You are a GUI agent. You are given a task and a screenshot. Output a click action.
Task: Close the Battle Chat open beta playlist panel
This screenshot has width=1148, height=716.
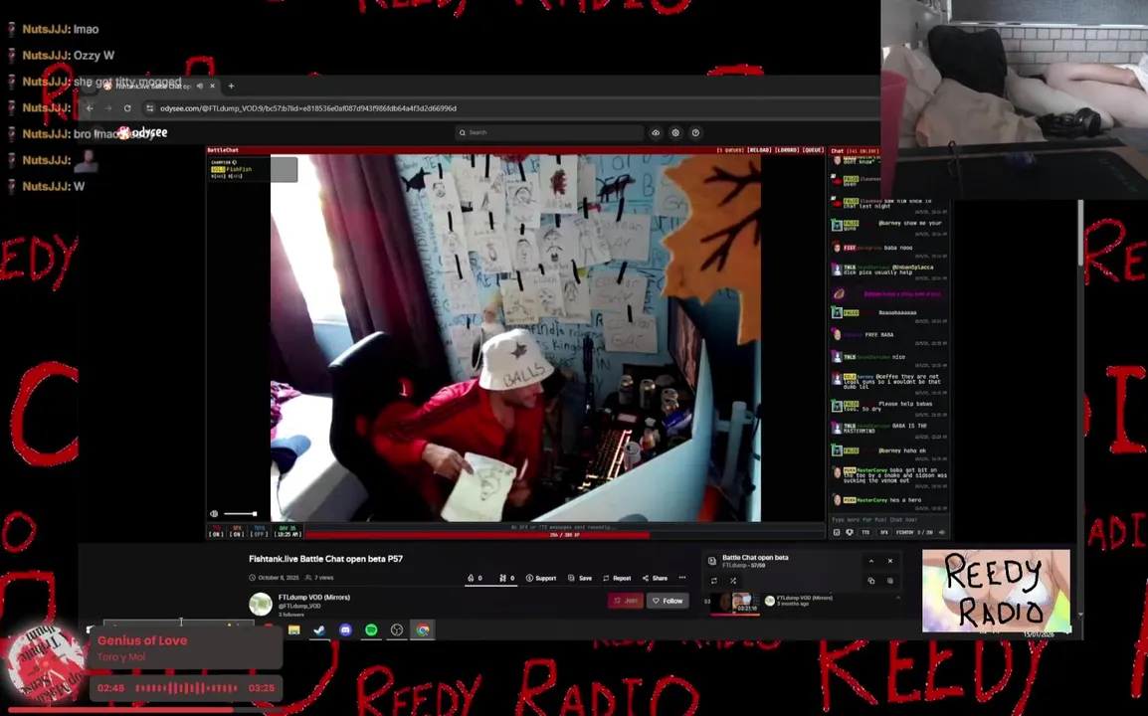tap(890, 561)
